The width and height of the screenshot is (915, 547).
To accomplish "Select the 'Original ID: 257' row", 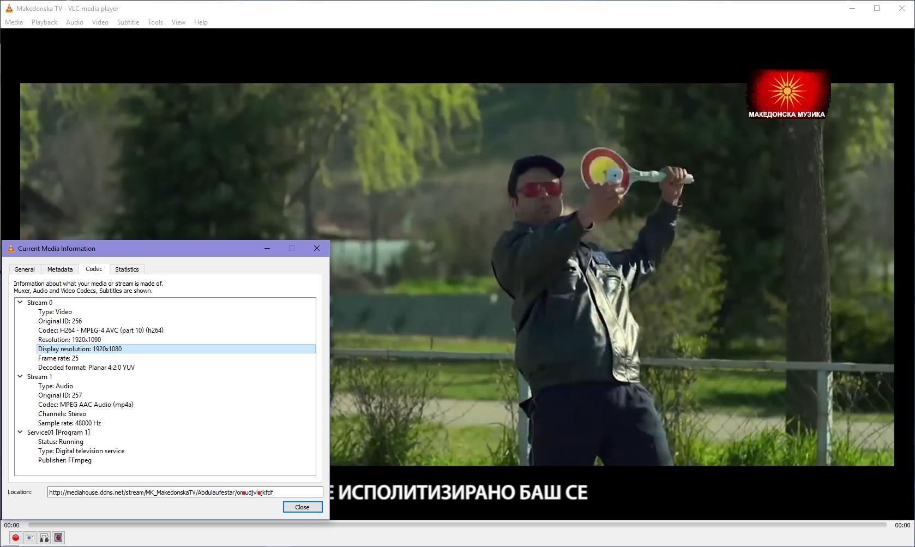I will pos(176,395).
